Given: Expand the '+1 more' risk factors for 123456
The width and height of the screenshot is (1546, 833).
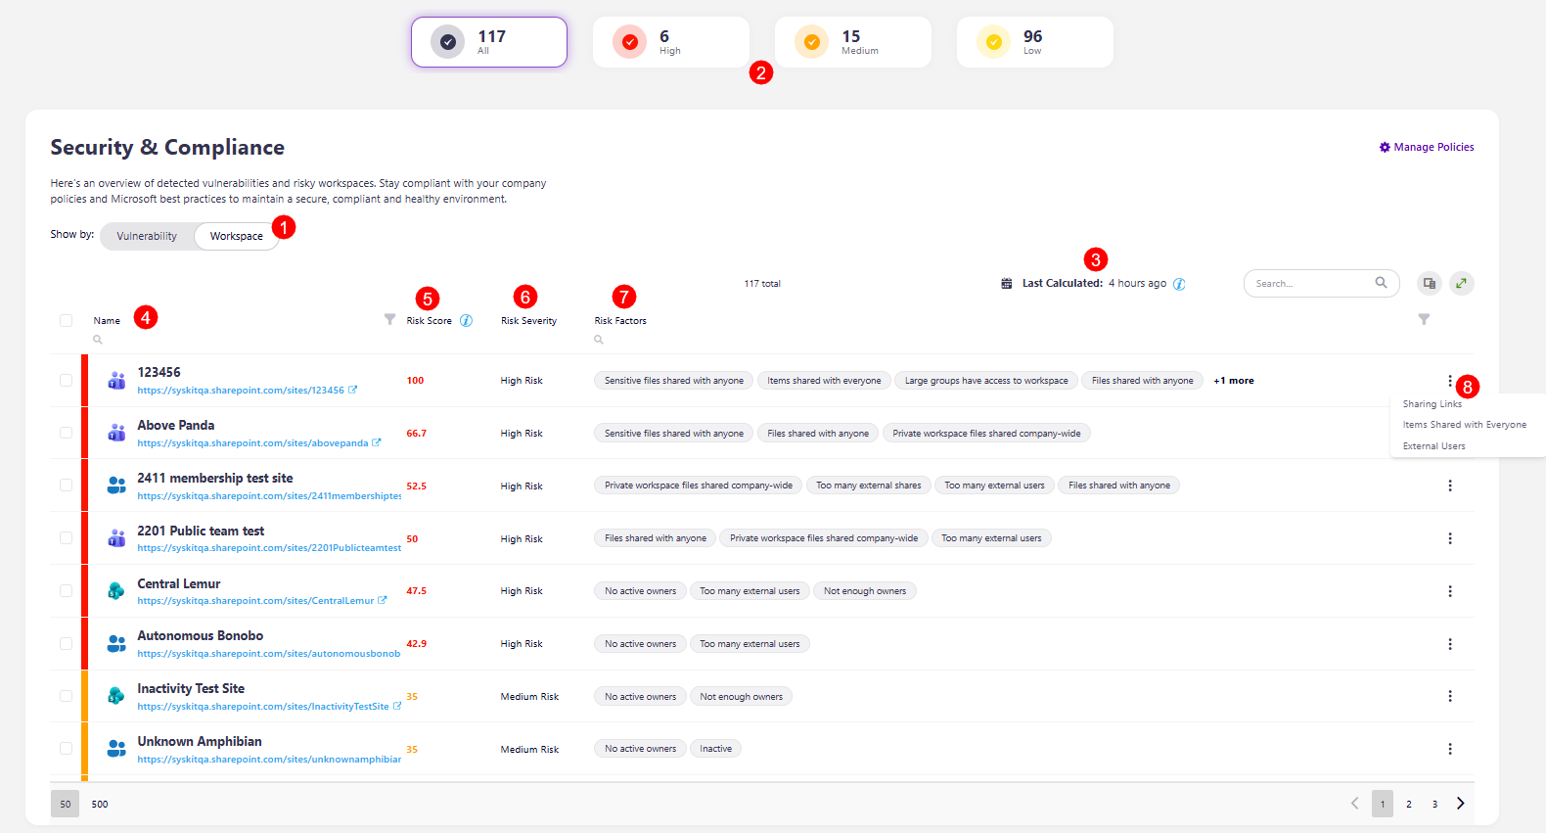Looking at the screenshot, I should click(x=1233, y=381).
